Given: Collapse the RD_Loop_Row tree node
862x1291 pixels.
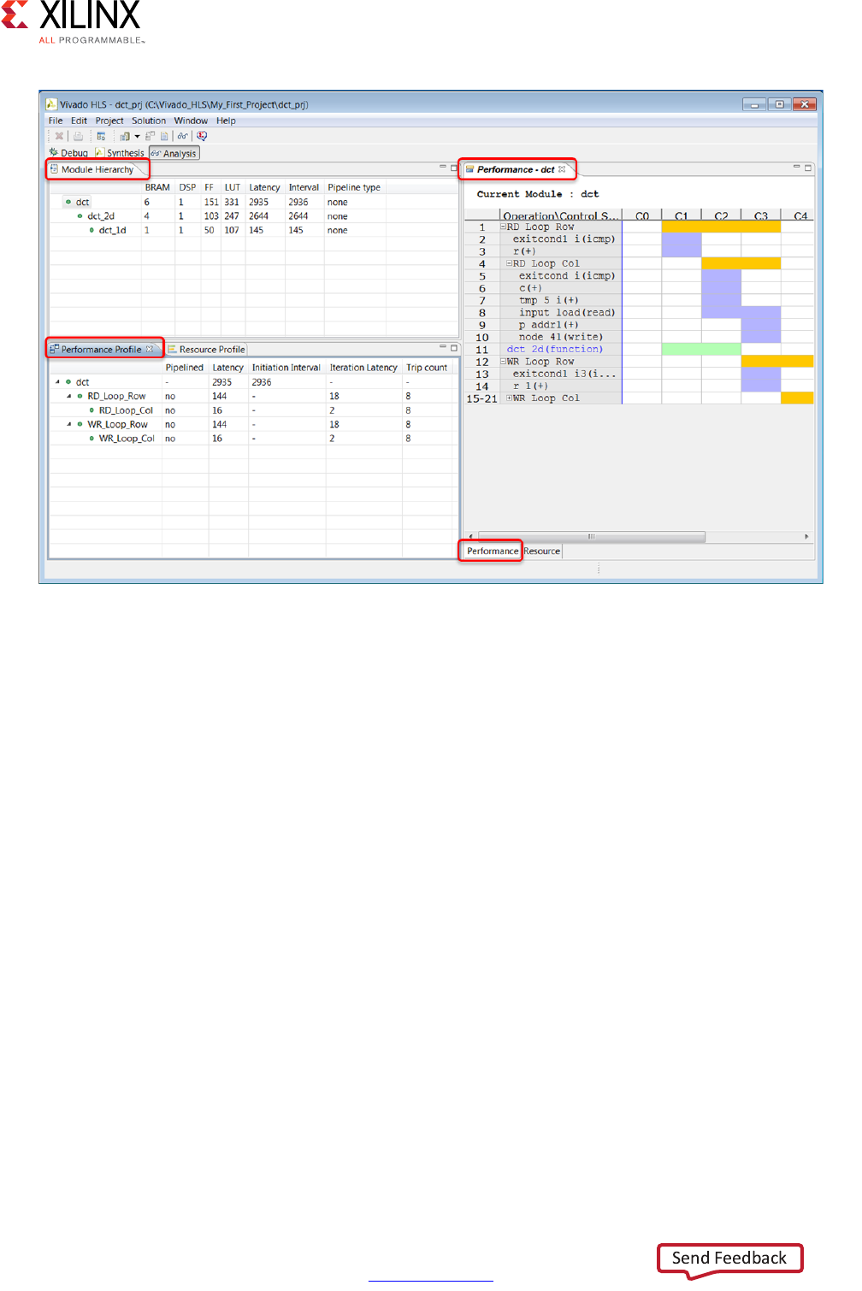Looking at the screenshot, I should [69, 396].
